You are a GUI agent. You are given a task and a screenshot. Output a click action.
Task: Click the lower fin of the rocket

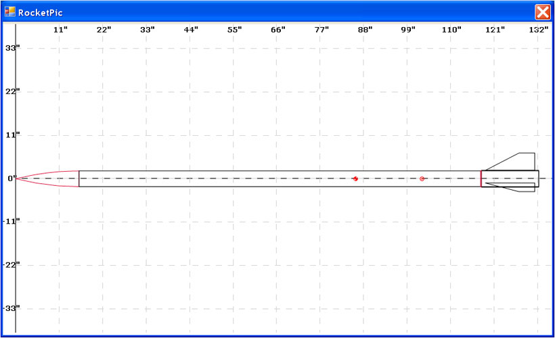(x=510, y=187)
